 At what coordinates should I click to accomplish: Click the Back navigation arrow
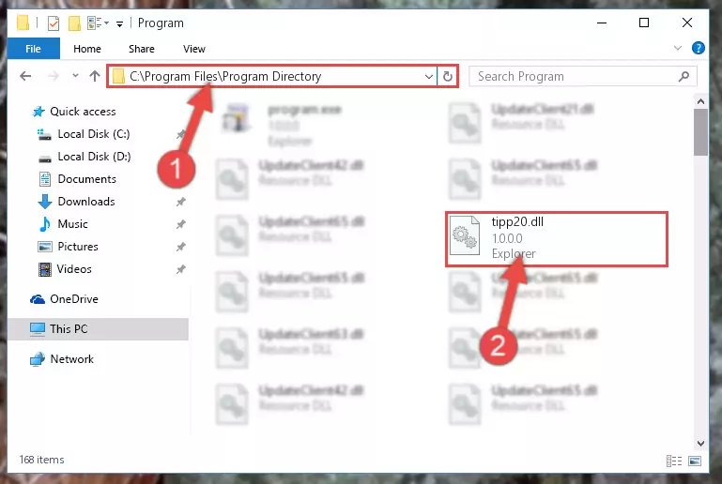point(25,76)
